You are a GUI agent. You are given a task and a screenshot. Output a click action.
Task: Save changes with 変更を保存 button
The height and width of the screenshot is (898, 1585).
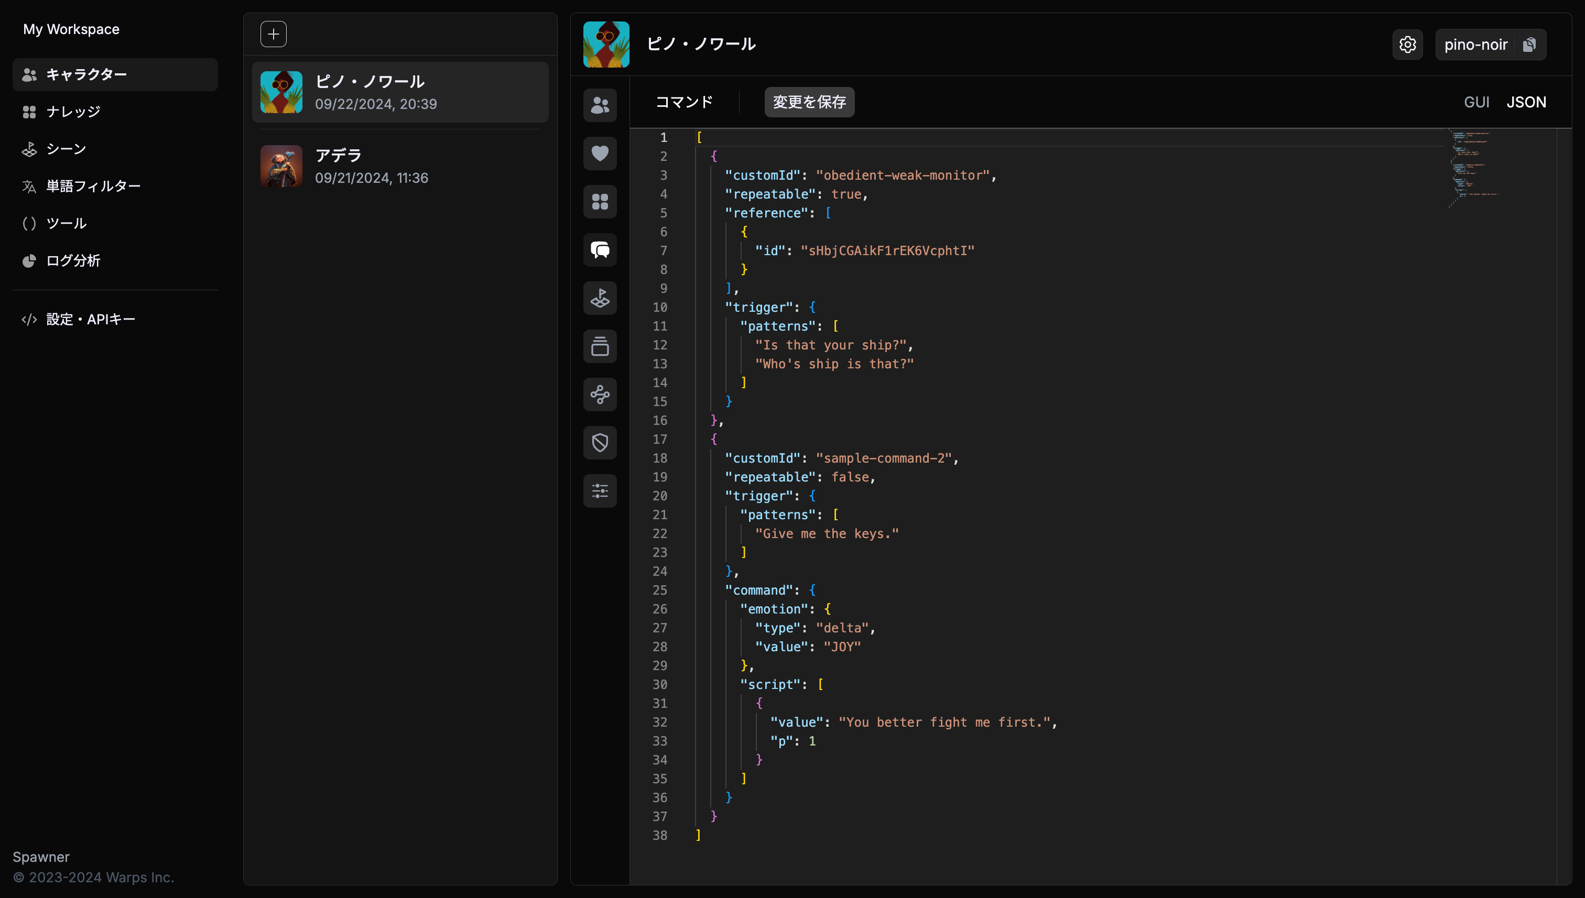coord(809,102)
